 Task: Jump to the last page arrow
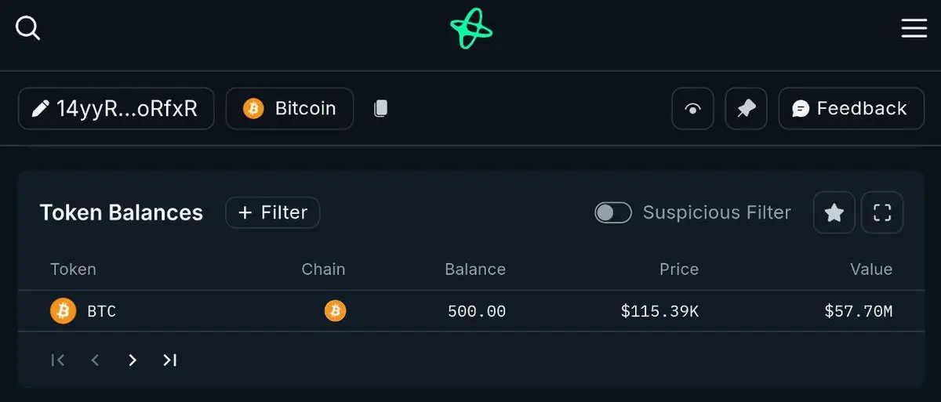click(x=169, y=360)
